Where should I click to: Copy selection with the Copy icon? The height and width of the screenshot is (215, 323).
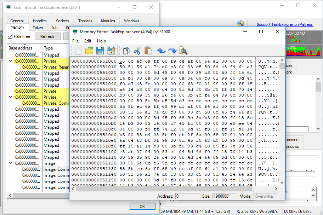[x=126, y=51]
